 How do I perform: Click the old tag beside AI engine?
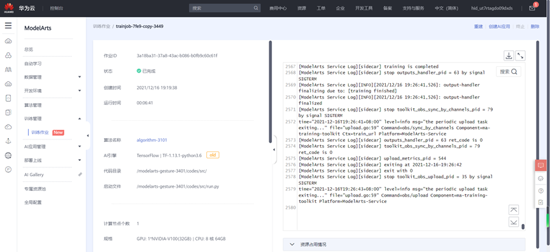click(x=213, y=155)
